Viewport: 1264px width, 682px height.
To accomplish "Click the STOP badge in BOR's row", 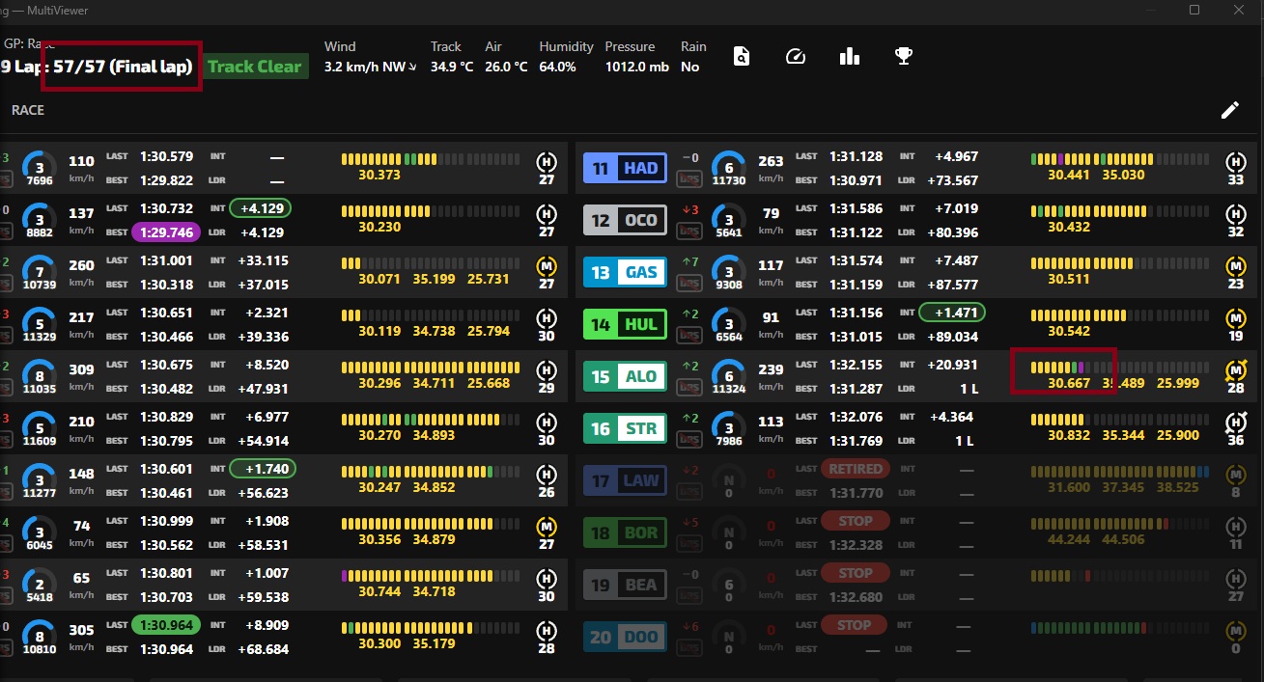I will (x=855, y=521).
